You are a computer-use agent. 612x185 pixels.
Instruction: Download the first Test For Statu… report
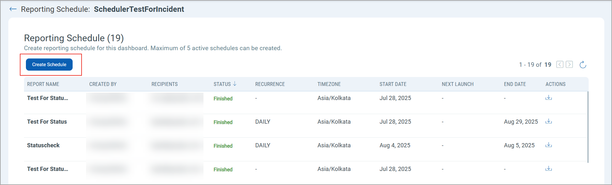(548, 98)
